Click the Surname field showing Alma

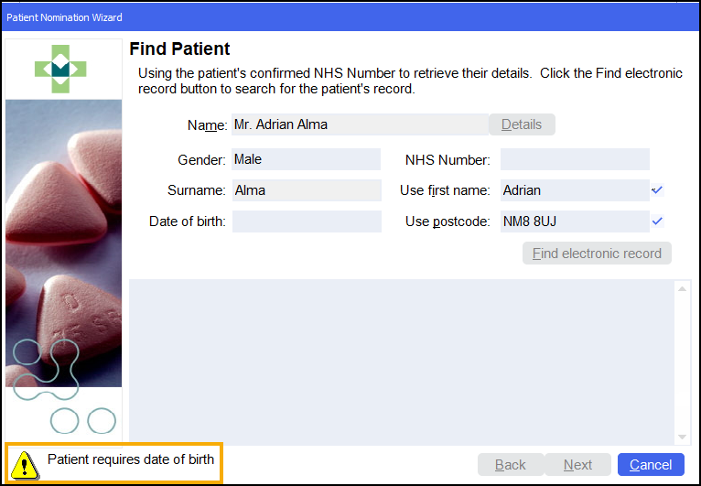[307, 190]
